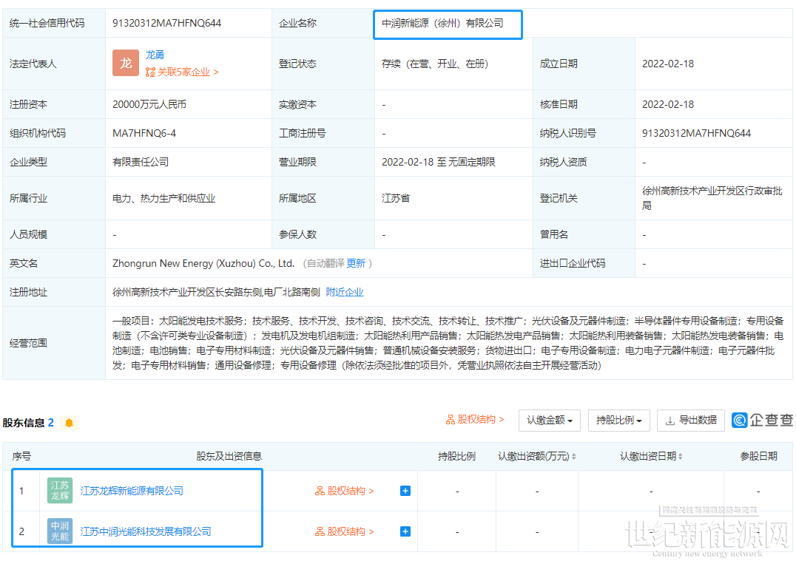Sort by 认缴出资日期 column arrows
The width and height of the screenshot is (796, 561).
pos(680,457)
